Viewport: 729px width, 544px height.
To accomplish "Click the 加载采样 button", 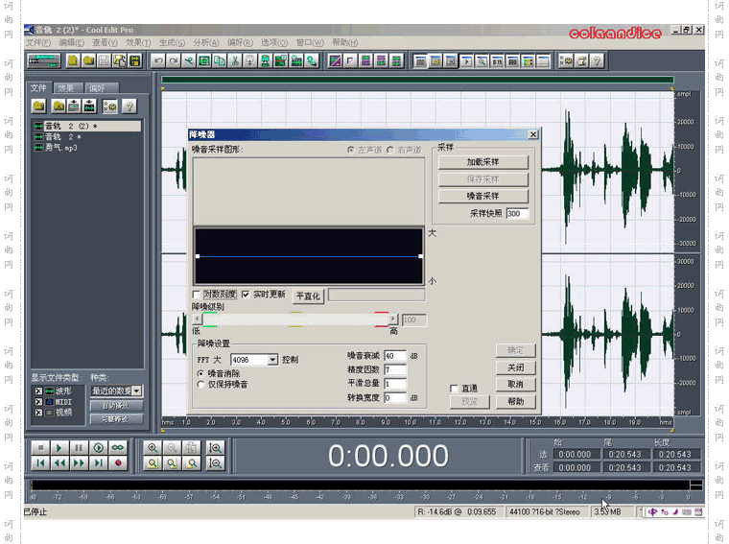I will coord(483,162).
